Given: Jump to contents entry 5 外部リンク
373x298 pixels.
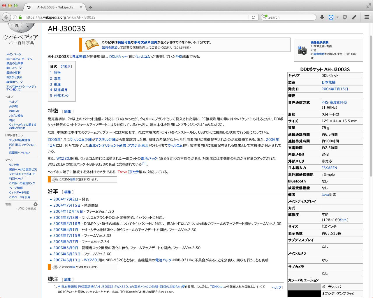Looking at the screenshot, I should (59, 96).
